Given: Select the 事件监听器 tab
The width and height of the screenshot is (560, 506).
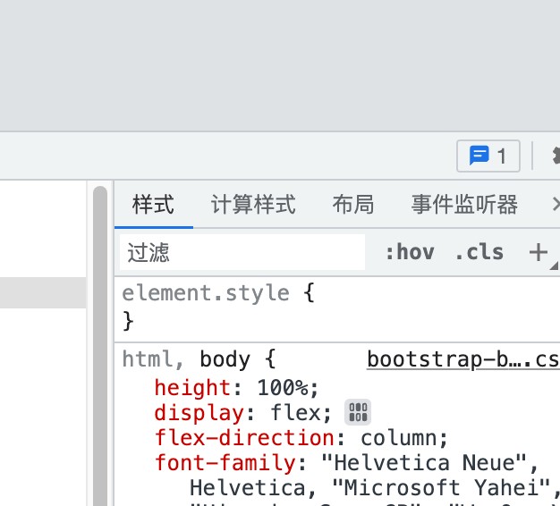Looking at the screenshot, I should pos(464,205).
